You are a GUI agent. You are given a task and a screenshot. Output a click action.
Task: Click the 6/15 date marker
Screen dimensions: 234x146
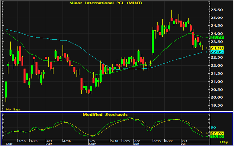pos(157,141)
